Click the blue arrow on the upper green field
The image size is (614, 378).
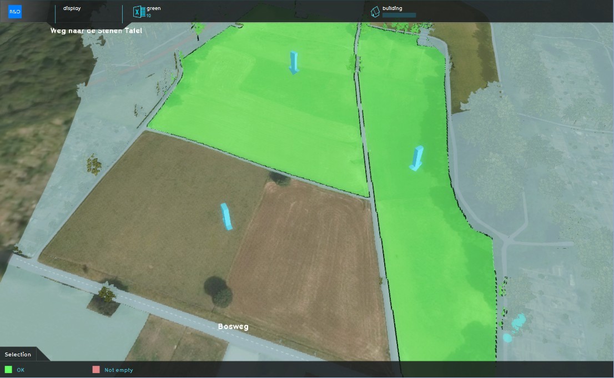pos(294,62)
